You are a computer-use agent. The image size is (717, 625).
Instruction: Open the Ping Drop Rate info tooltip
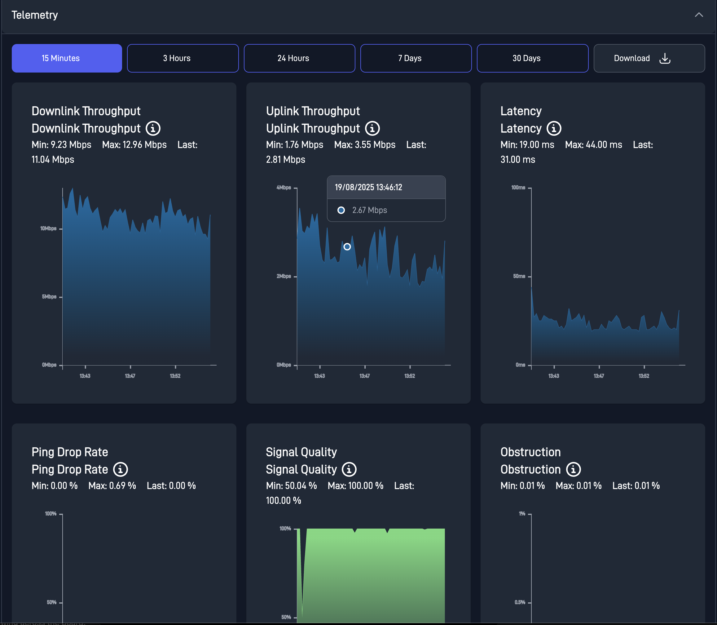click(120, 469)
